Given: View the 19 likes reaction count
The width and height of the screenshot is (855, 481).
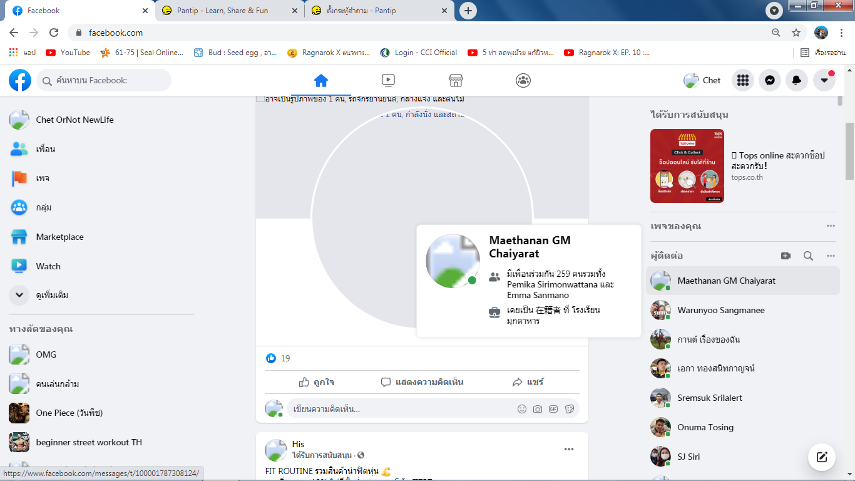Looking at the screenshot, I should coord(279,358).
